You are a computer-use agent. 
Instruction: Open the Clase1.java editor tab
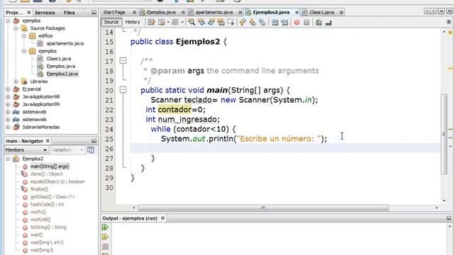[321, 12]
